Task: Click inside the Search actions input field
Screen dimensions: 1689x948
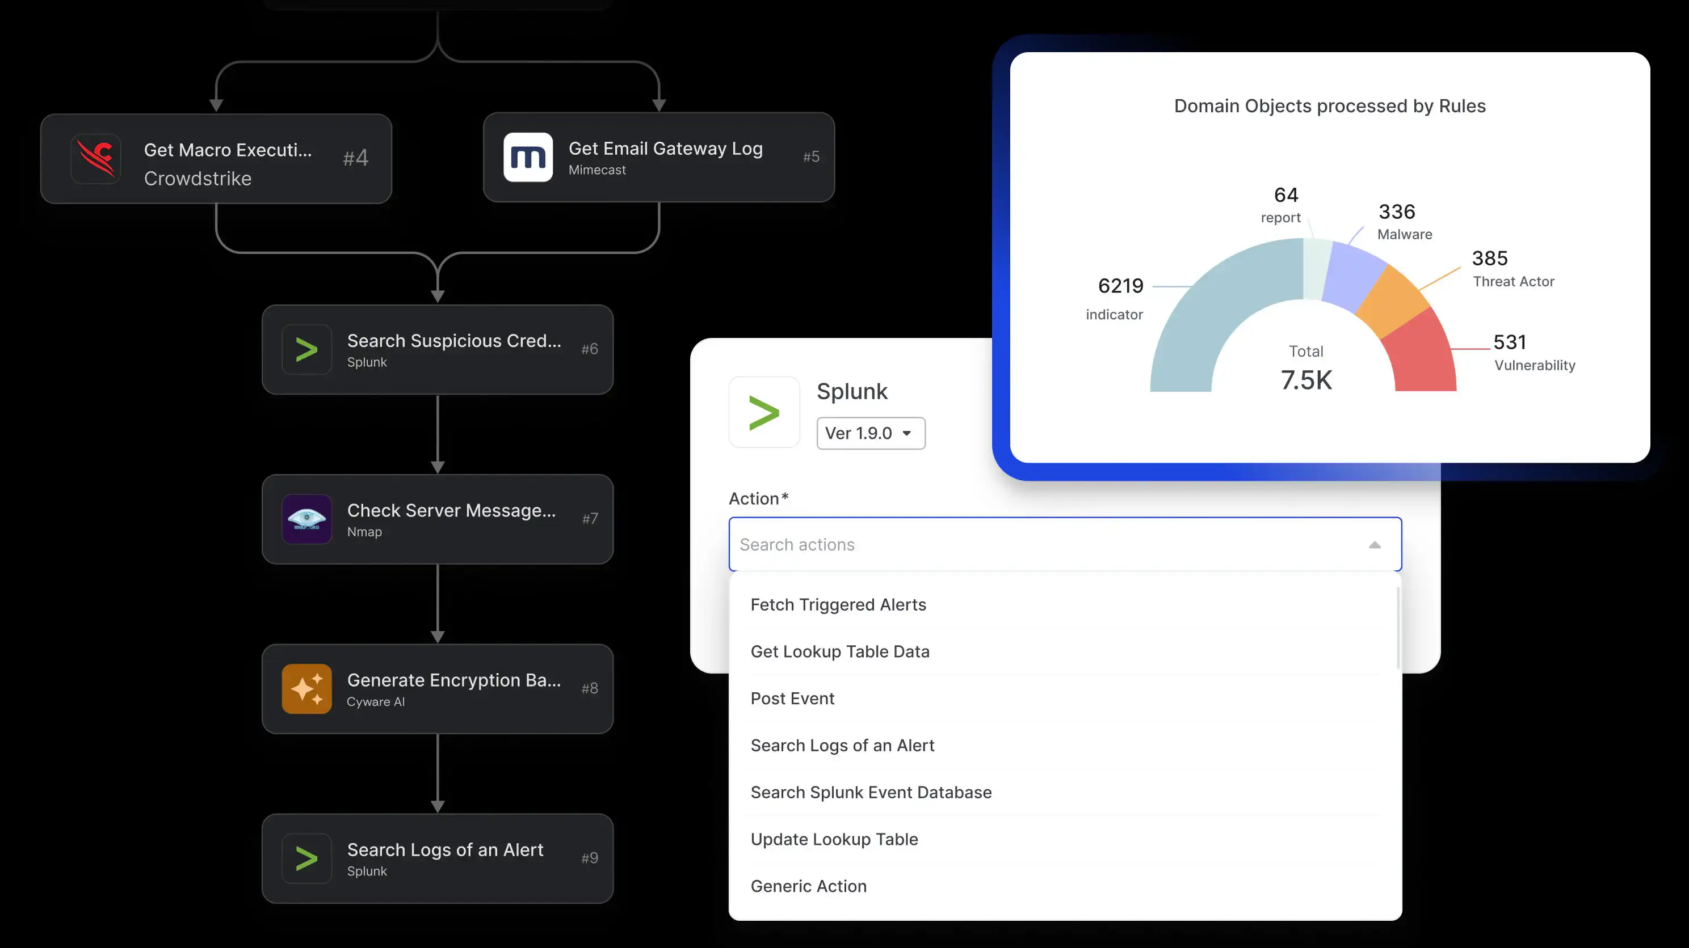Action: pos(984,544)
